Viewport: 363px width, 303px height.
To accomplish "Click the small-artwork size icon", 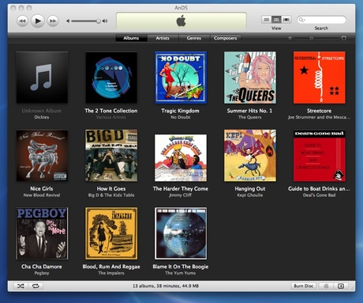I will (290, 38).
